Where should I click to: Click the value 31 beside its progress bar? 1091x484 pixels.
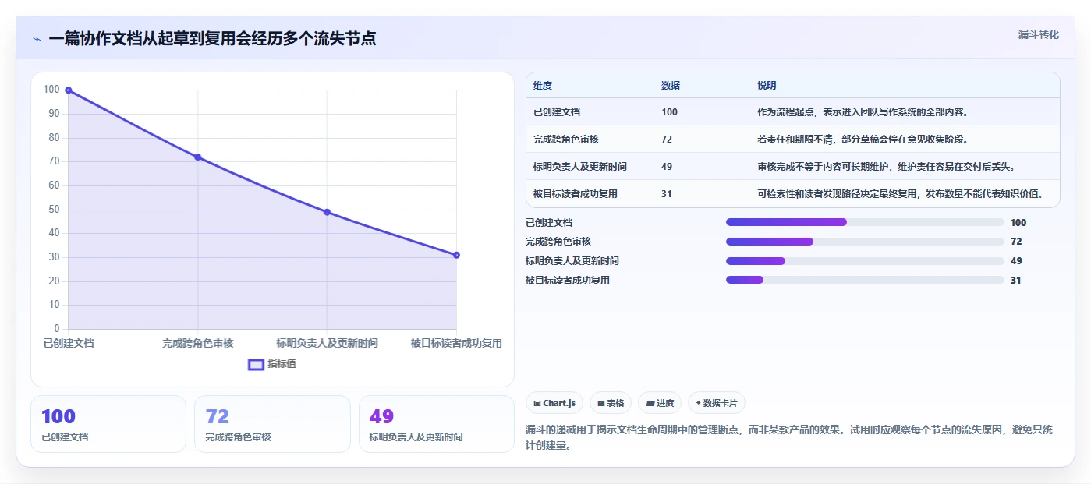(x=1016, y=281)
